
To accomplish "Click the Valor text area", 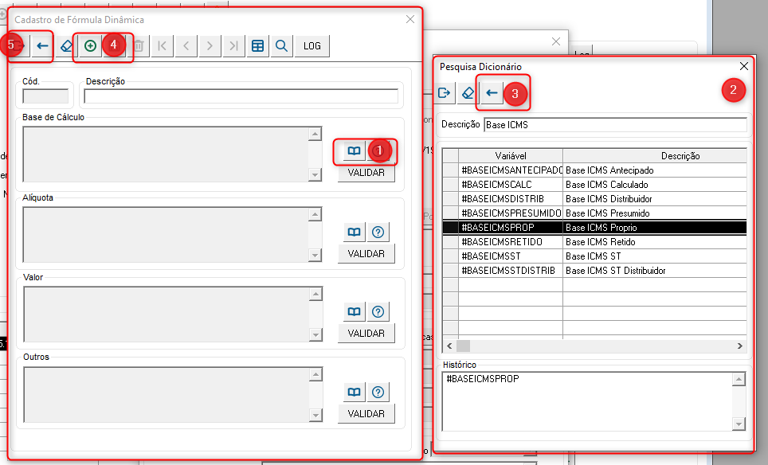I will tap(166, 315).
